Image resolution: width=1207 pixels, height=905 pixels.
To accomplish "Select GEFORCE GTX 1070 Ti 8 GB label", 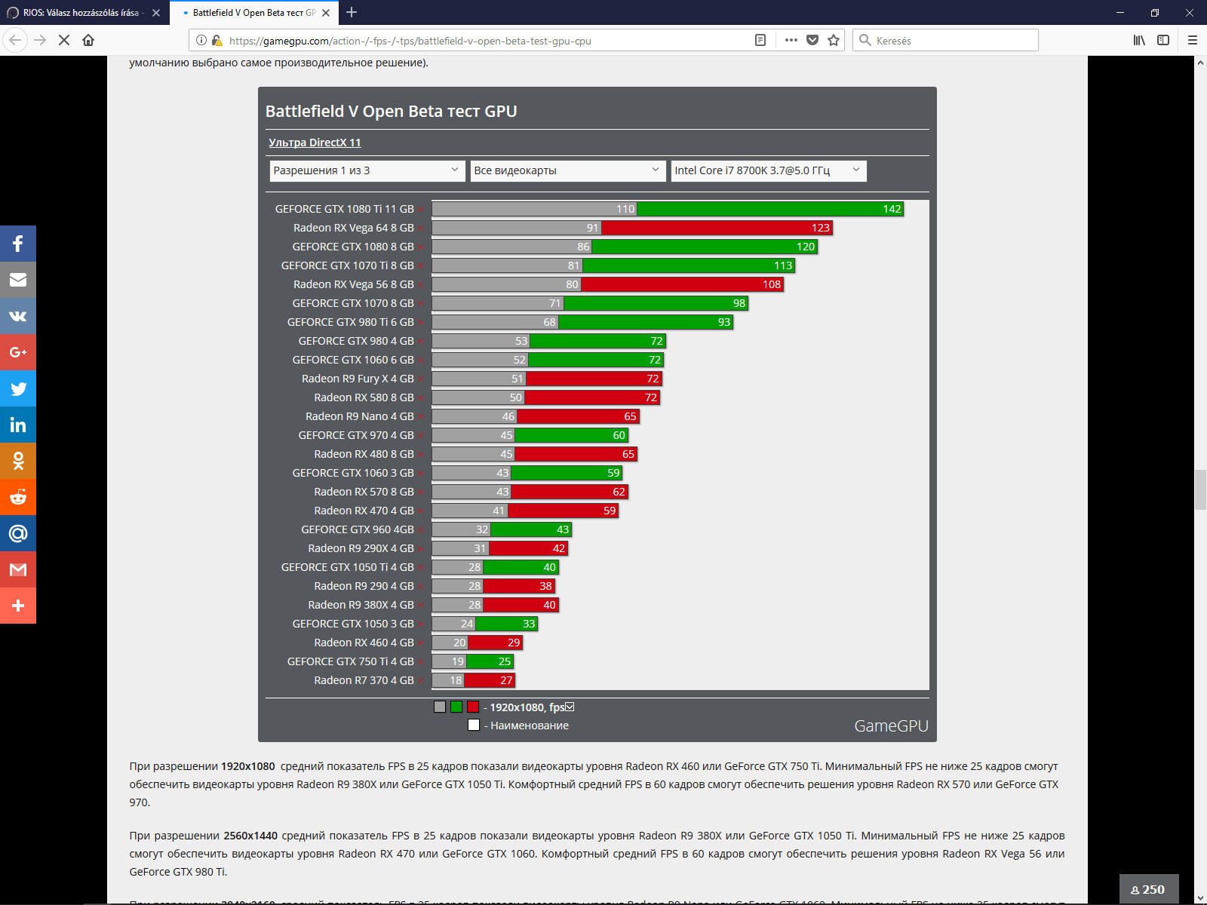I will click(x=347, y=265).
